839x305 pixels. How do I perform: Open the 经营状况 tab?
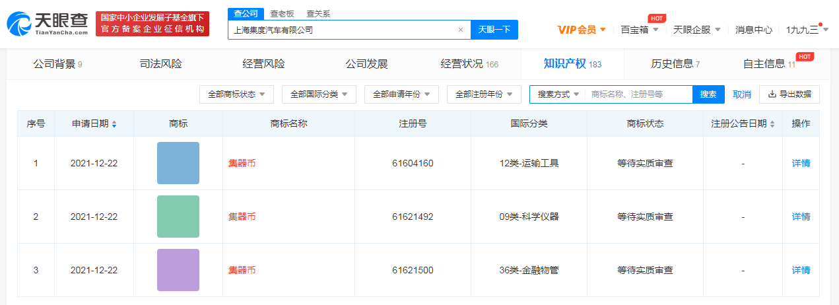pyautogui.click(x=469, y=64)
